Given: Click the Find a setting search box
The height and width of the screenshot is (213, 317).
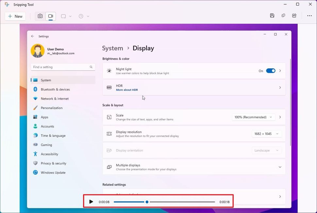Looking at the screenshot, I should click(63, 67).
